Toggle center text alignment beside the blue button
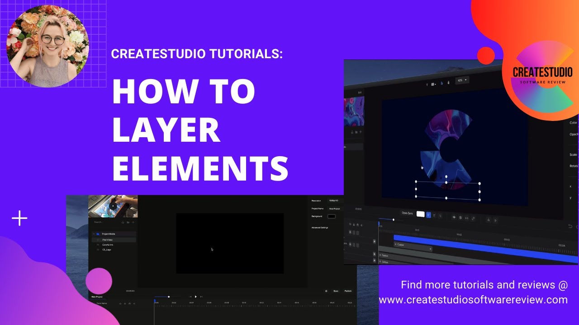Screen dimensions: 579x325 [434, 215]
